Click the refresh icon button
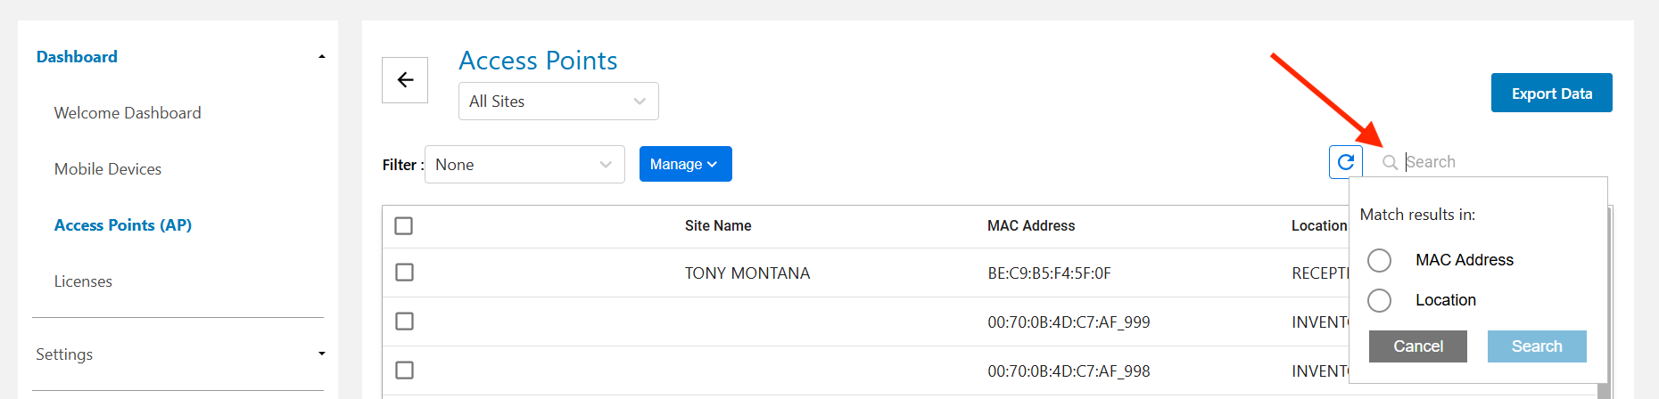This screenshot has height=399, width=1659. 1345,162
